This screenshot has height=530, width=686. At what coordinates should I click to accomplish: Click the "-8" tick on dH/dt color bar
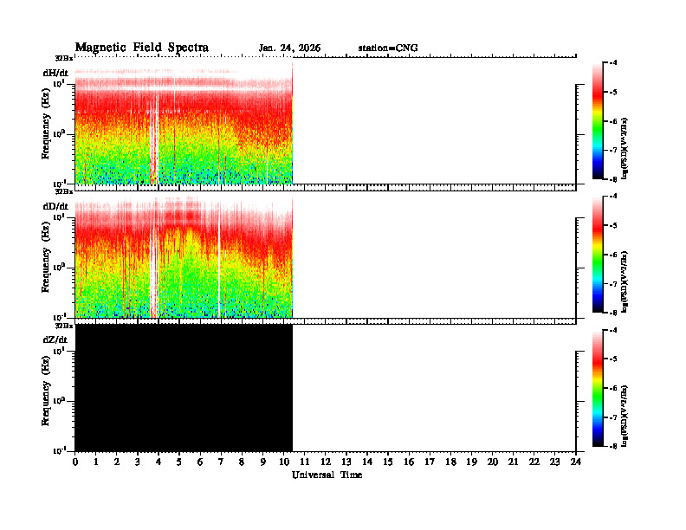[x=614, y=179]
